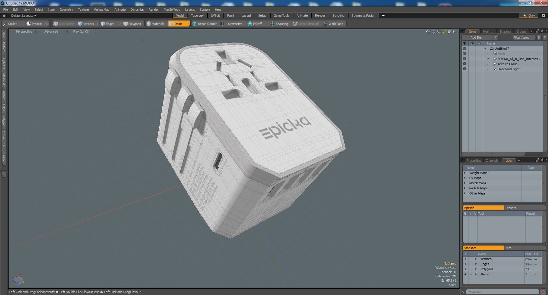Screen dimensions: 548x295
Task: Open the Default Layouts dropdown
Action: [23, 16]
